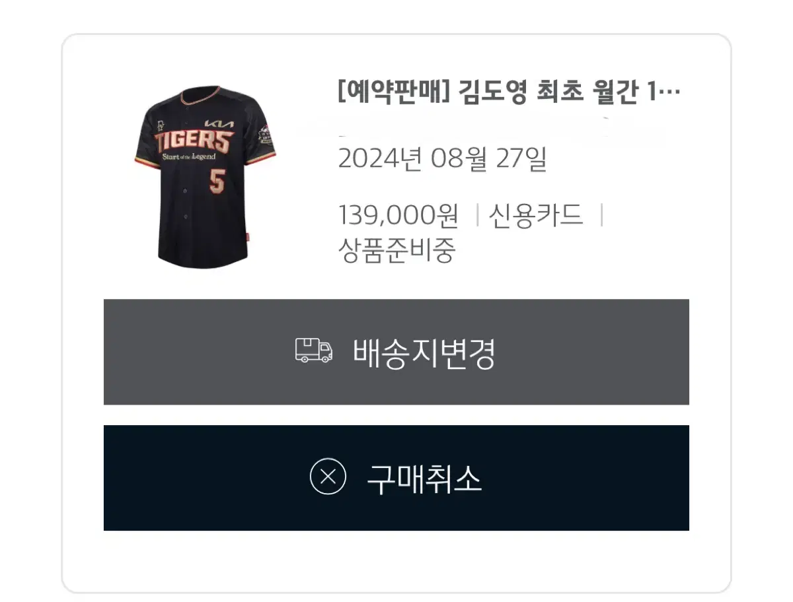Tap the Kia logo on the jersey

pyautogui.click(x=219, y=124)
